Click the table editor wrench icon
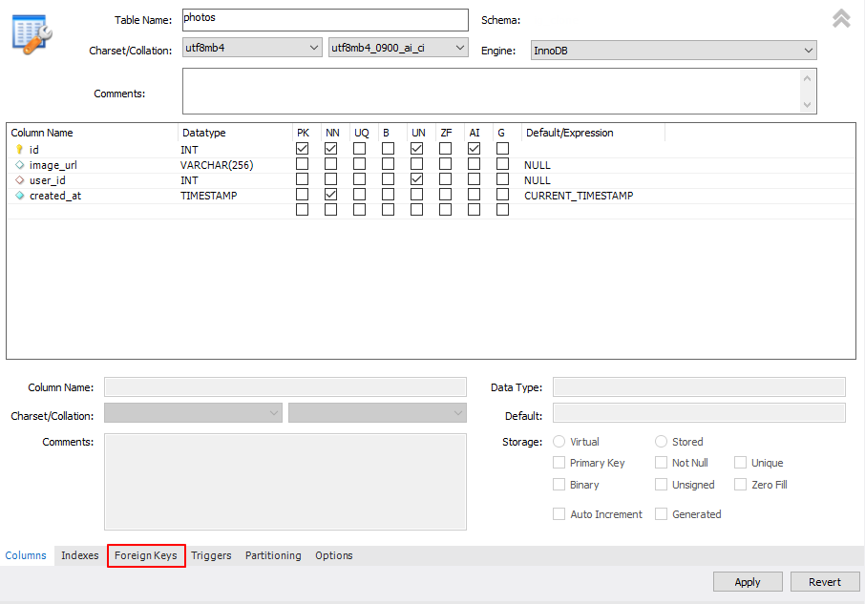This screenshot has height=604, width=865. click(32, 34)
